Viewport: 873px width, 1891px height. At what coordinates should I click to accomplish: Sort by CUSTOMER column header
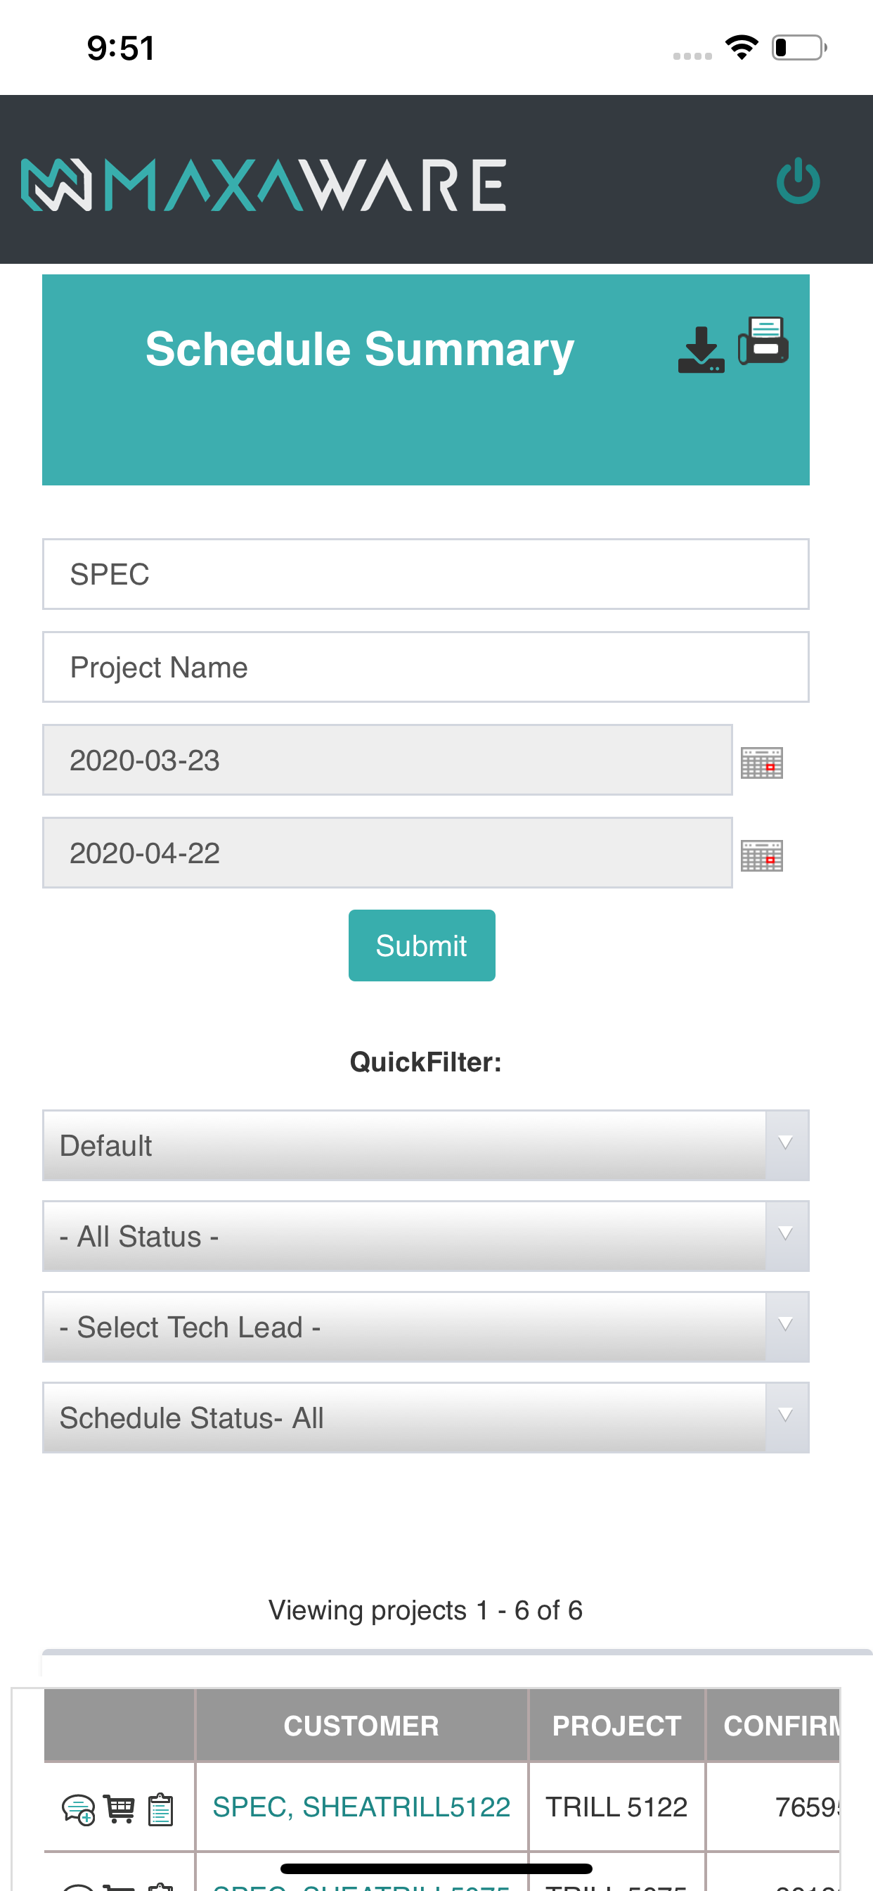pyautogui.click(x=362, y=1726)
